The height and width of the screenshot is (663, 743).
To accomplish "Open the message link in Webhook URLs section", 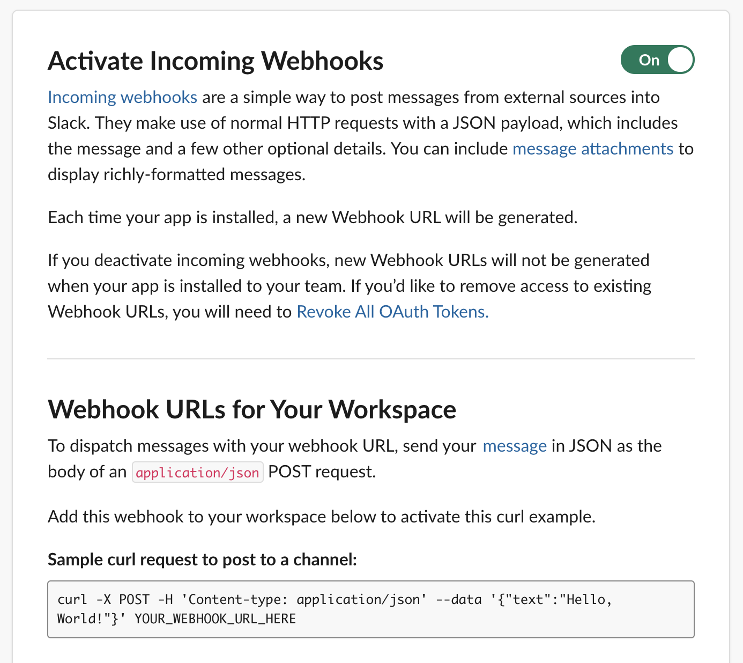I will click(x=515, y=446).
